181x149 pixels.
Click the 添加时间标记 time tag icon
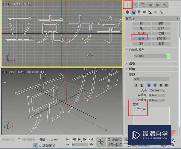point(36,145)
